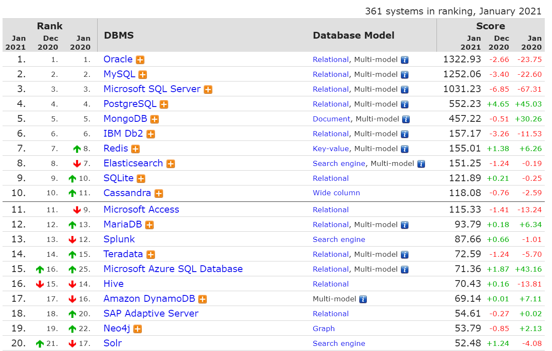Click the plus icon next to PostgreSQL
552x351 pixels.
pyautogui.click(x=164, y=104)
